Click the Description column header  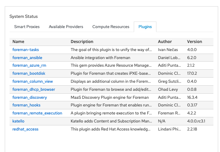[x=82, y=42]
